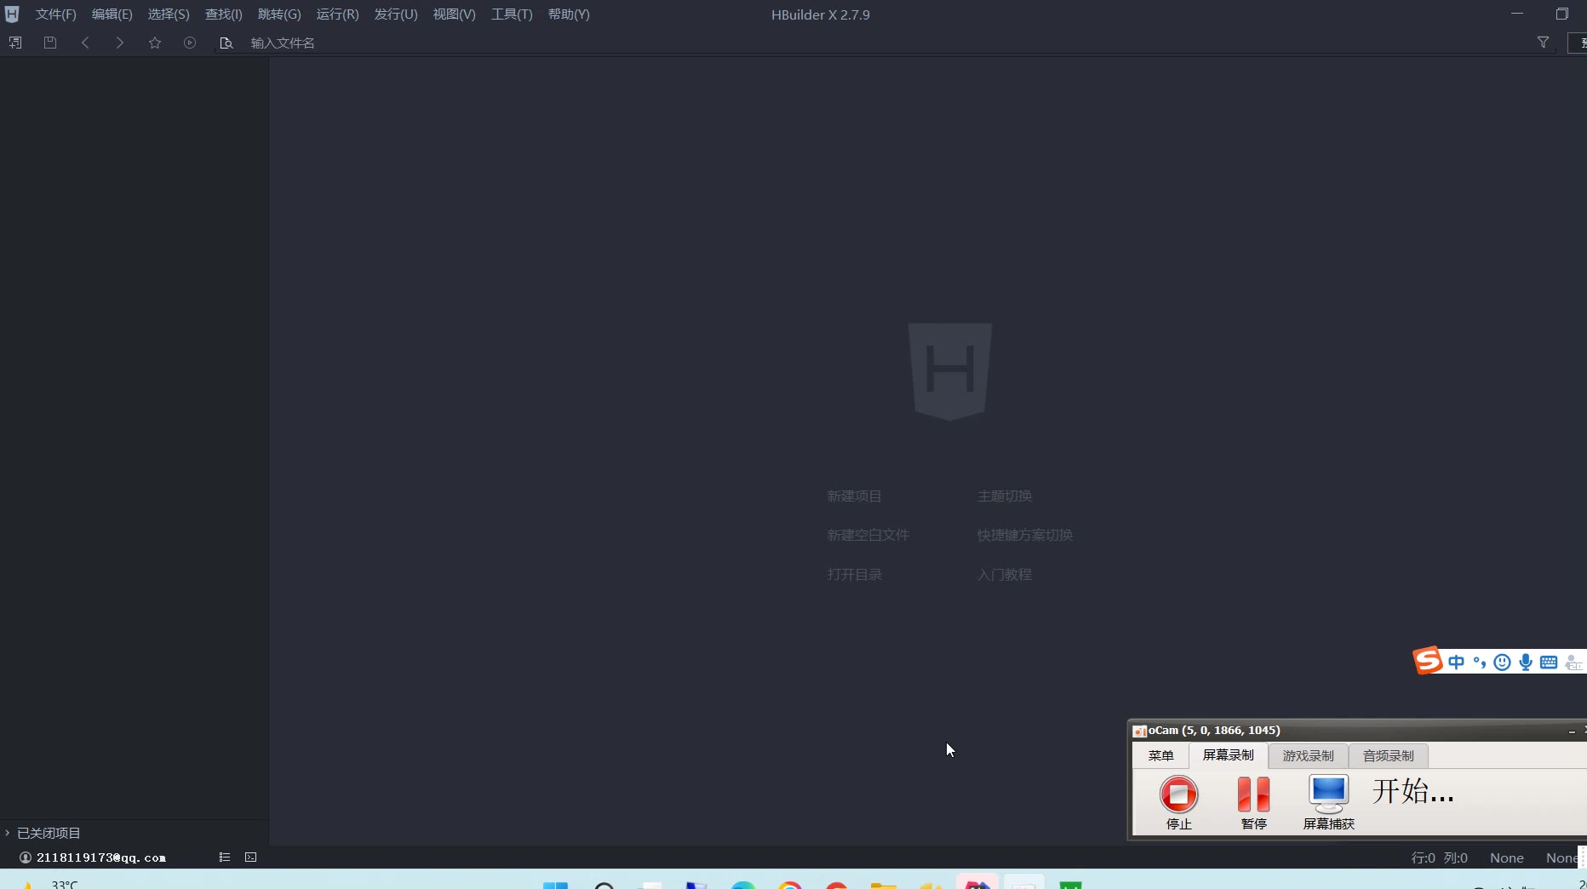Minimize the oCam window

(x=1572, y=731)
